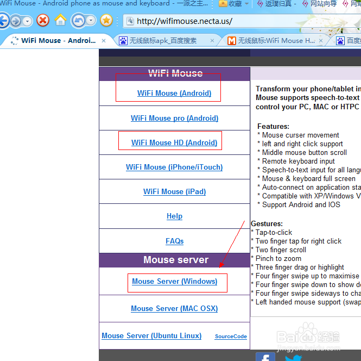This screenshot has width=361, height=361.
Task: Click the Twitter bird icon at page bottom
Action: (x=294, y=358)
